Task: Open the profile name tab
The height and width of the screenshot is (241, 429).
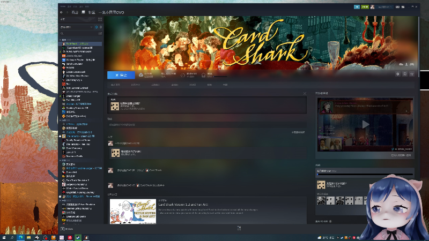Action: click(x=112, y=12)
